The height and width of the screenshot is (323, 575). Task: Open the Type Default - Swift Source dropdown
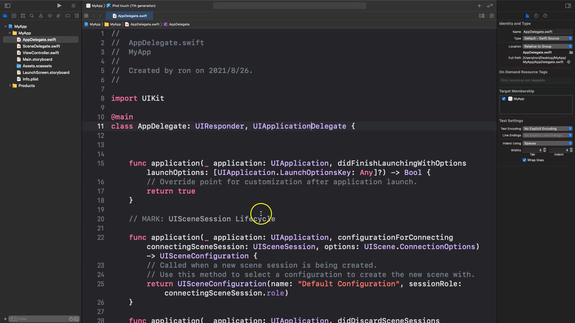pyautogui.click(x=547, y=38)
